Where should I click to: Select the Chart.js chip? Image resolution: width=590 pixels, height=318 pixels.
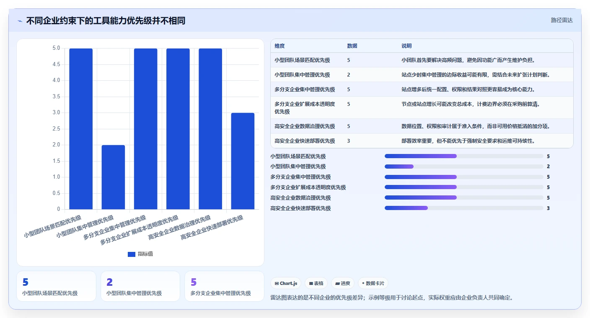286,283
